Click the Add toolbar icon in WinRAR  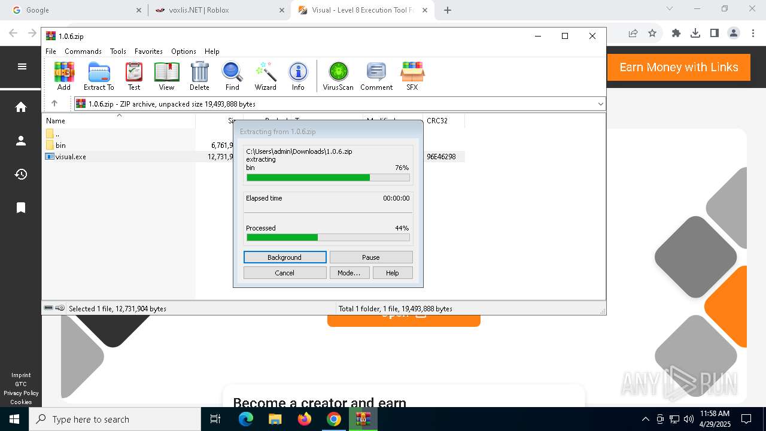click(64, 76)
